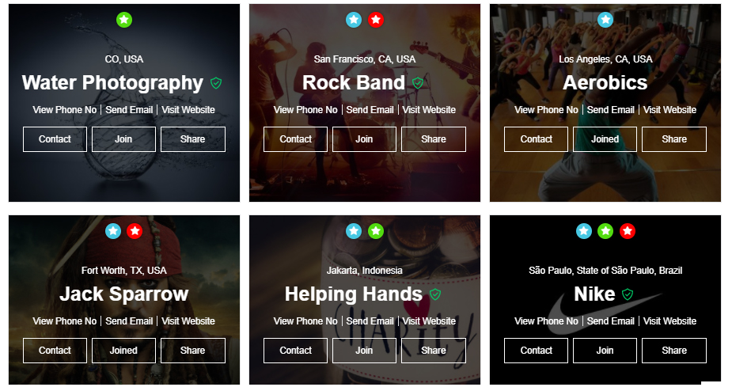The width and height of the screenshot is (732, 387).
Task: Click the green star badge on Nike card
Action: pos(605,230)
